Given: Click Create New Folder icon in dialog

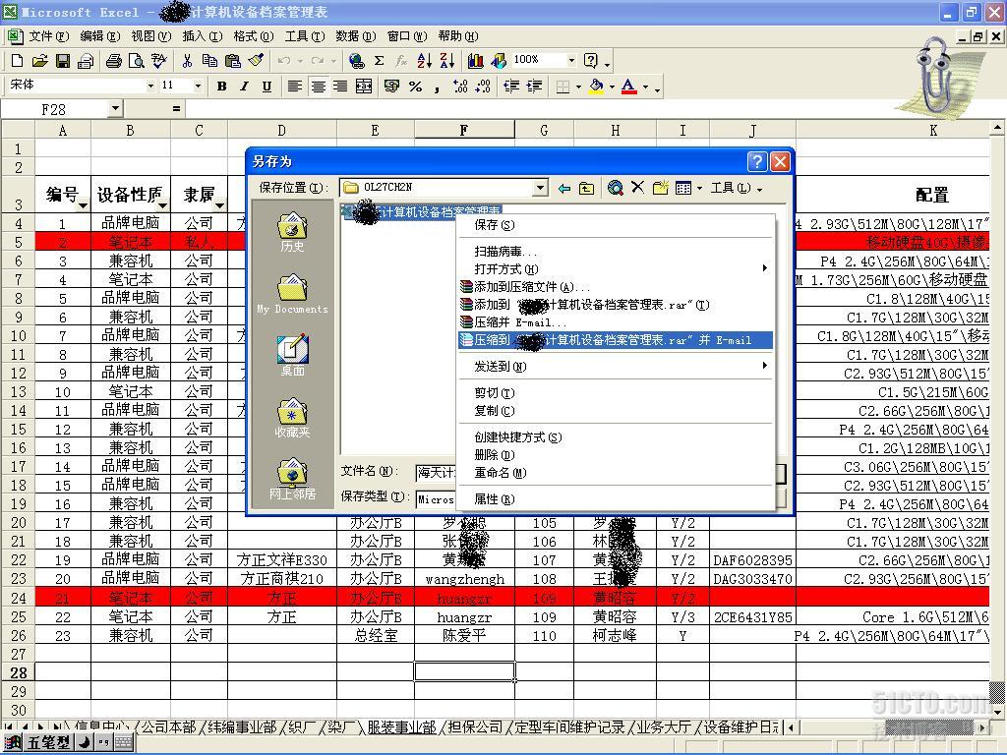Looking at the screenshot, I should [x=660, y=188].
